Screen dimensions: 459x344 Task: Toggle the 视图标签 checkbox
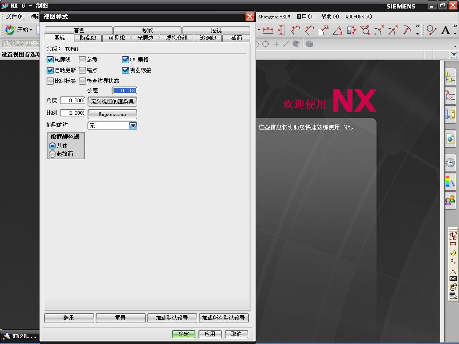click(126, 70)
